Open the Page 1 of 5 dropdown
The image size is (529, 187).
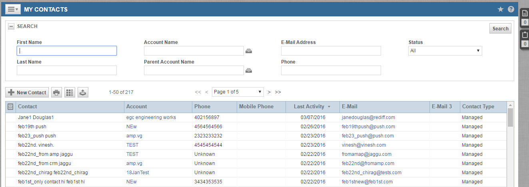pyautogui.click(x=238, y=92)
